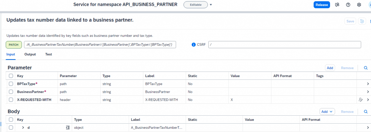Switch to the Output tab
This screenshot has width=371, height=132.
point(30,54)
